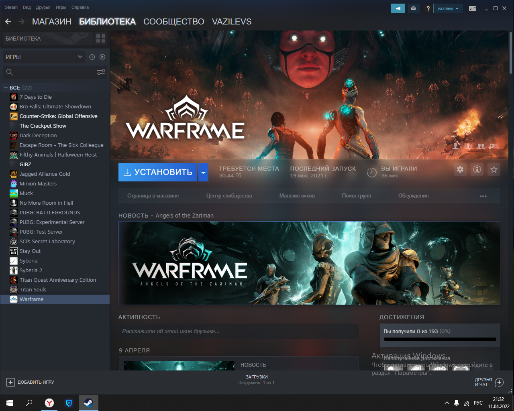This screenshot has width=514, height=411.
Task: Open game-specific settings via the gear icon
Action: point(460,169)
